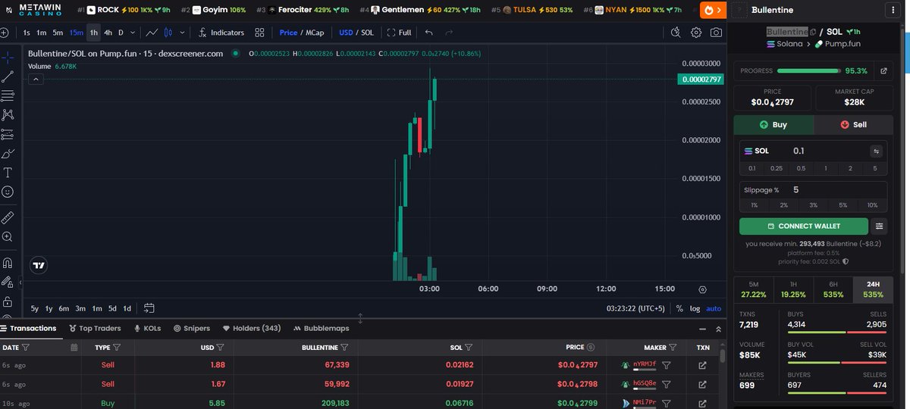Image resolution: width=910 pixels, height=409 pixels.
Task: Add symbol to compare with plus icon
Action: click(x=5, y=33)
